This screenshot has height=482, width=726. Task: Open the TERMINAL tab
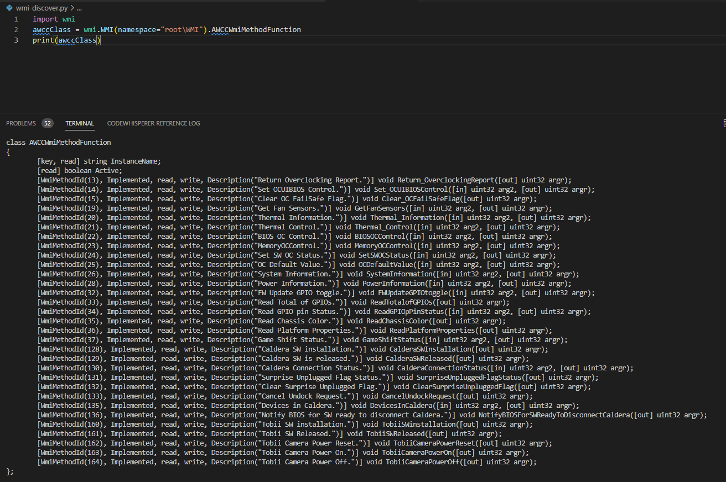[x=80, y=123]
